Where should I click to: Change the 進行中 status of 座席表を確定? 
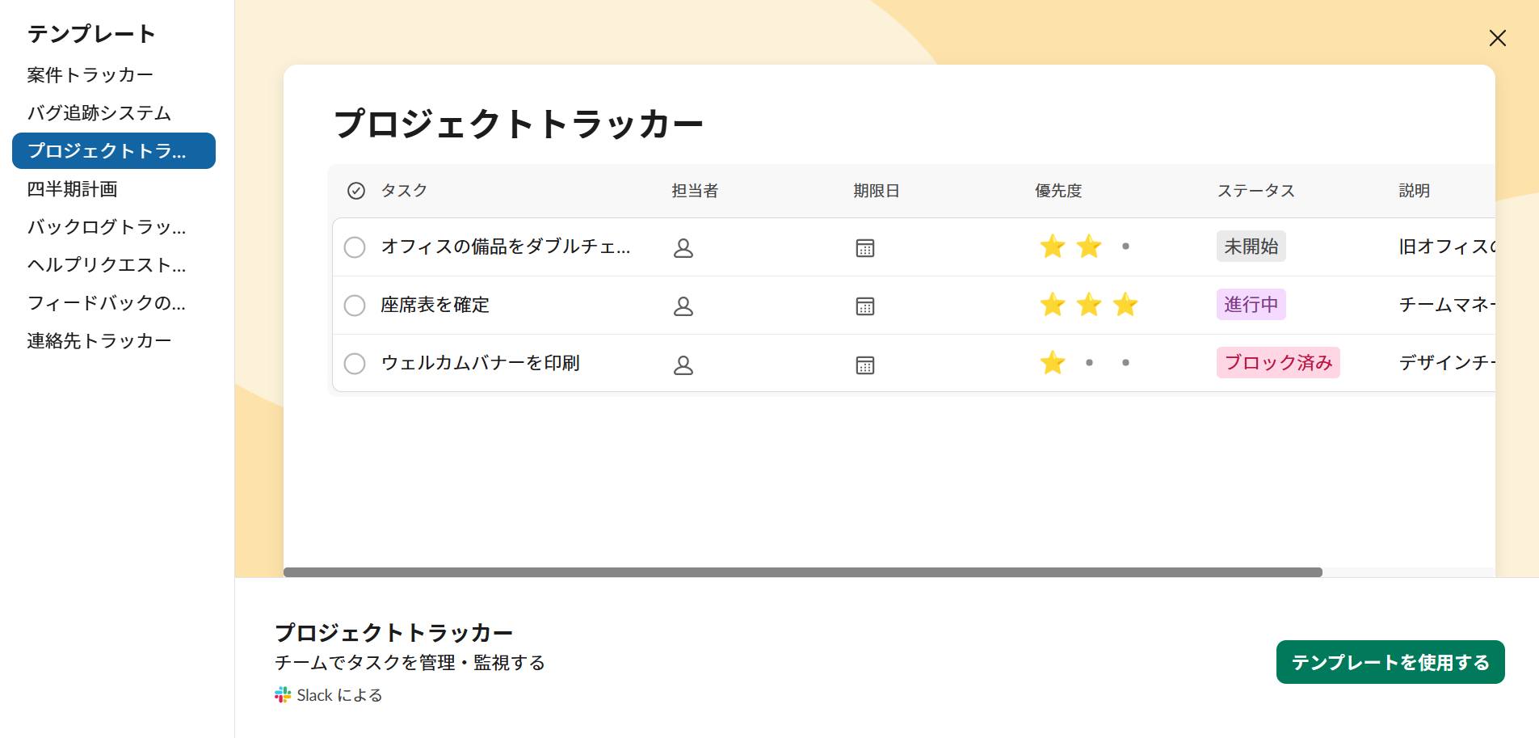[1251, 304]
